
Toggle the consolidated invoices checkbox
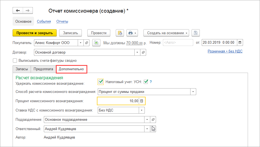pyautogui.click(x=15, y=61)
